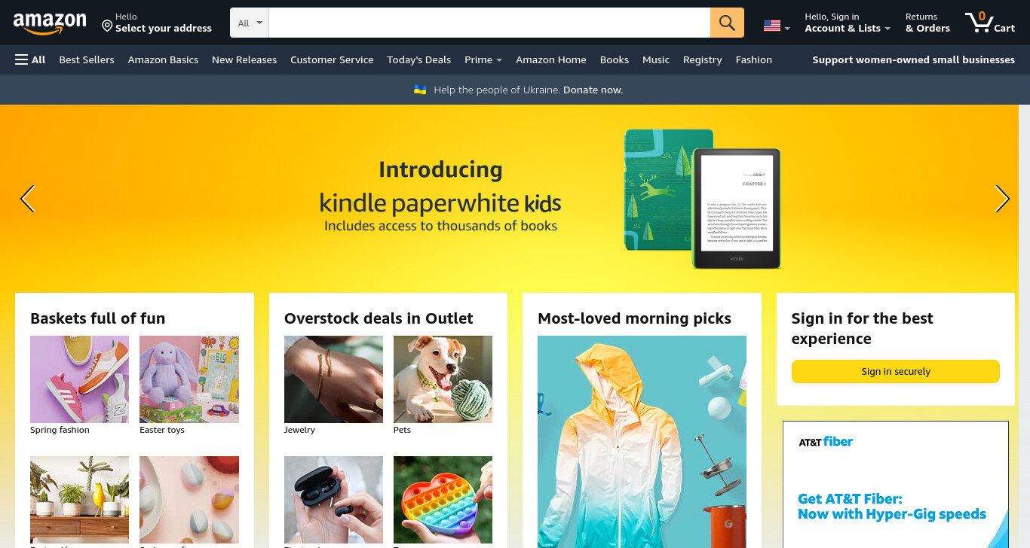Click the US flag language icon
Screen dimensions: 1030x548
tap(772, 26)
